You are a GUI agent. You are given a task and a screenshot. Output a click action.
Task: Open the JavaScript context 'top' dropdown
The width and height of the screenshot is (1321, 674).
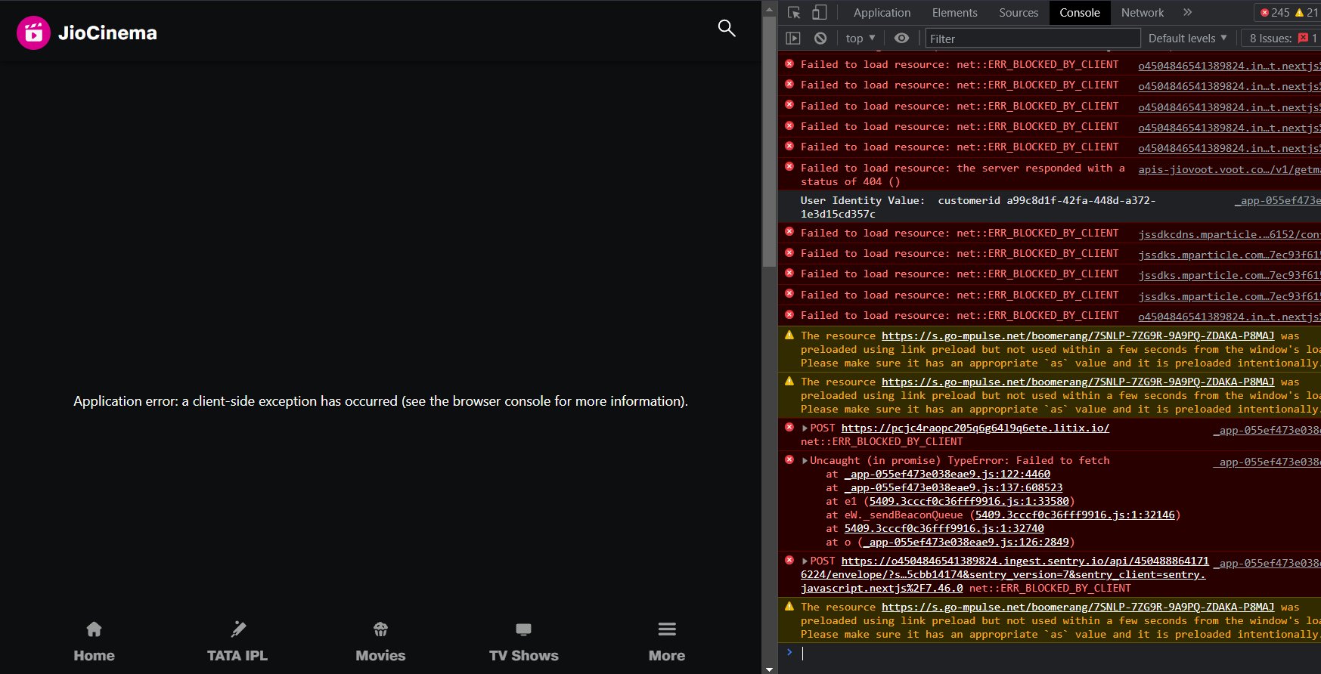861,38
